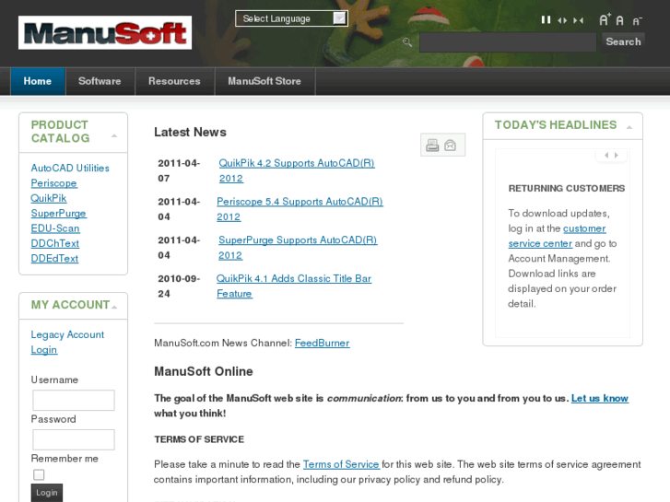
Task: Open the Select Language dropdown
Action: (291, 18)
